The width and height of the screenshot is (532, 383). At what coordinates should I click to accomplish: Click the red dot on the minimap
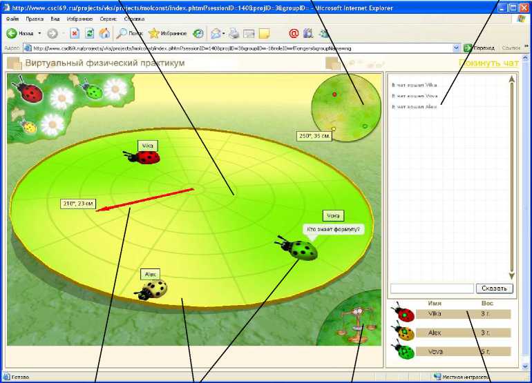[x=334, y=95]
